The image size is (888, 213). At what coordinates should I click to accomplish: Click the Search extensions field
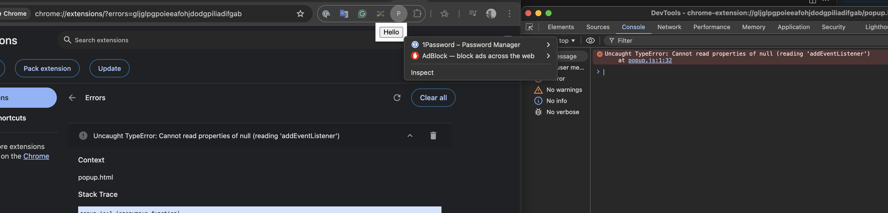point(221,40)
